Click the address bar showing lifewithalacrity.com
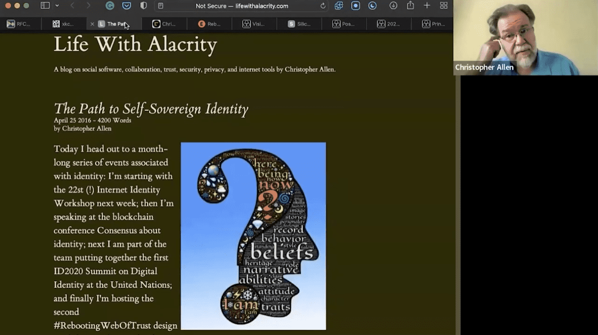Screen dimensions: 598x335 click(241, 6)
